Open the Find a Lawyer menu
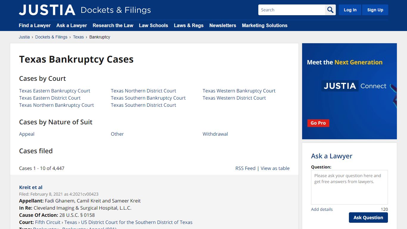Image resolution: width=407 pixels, height=229 pixels. 35,25
